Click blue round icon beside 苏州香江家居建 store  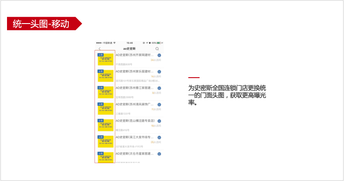[159, 88]
